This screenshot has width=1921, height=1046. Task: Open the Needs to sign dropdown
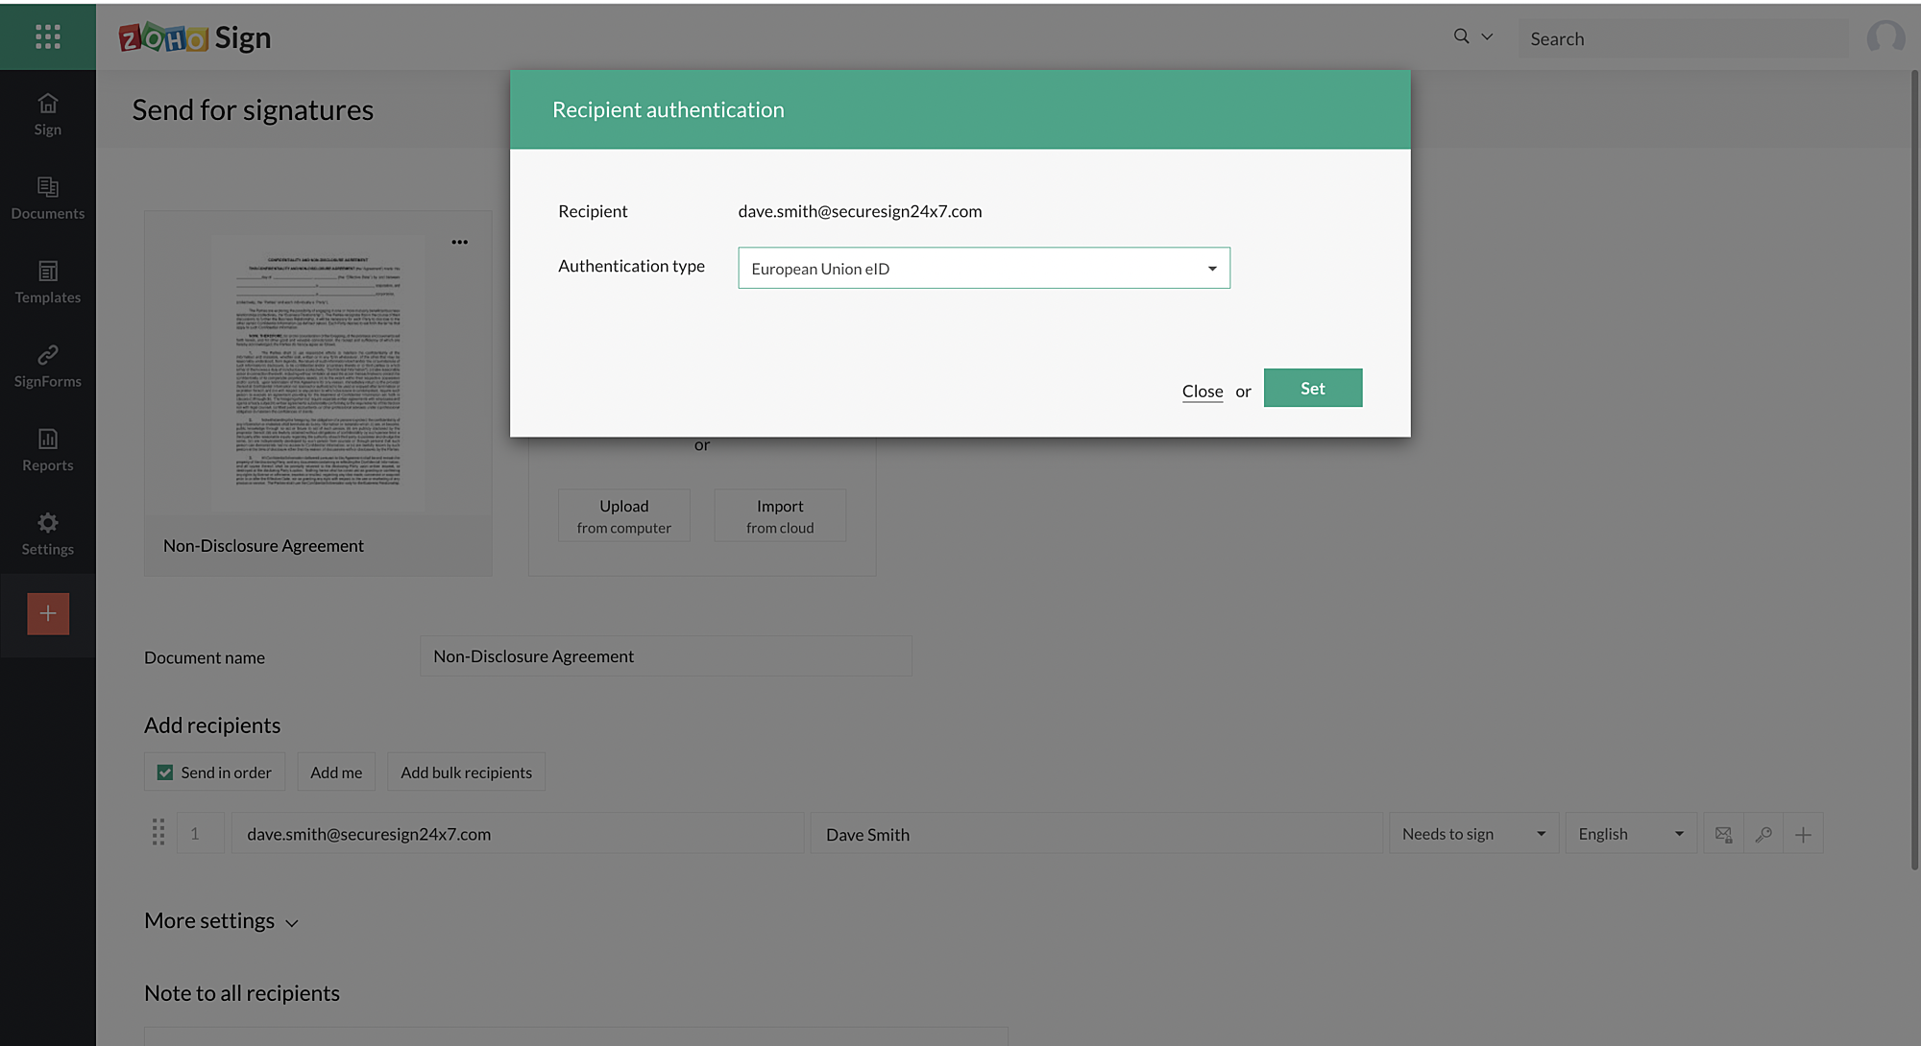tap(1472, 834)
